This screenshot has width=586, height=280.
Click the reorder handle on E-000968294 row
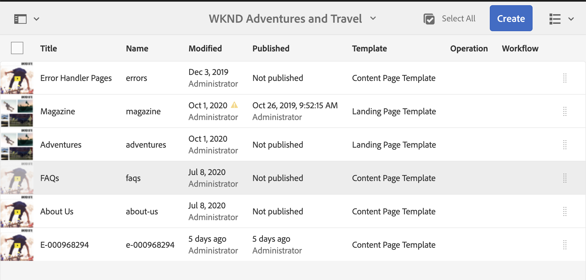[565, 245]
